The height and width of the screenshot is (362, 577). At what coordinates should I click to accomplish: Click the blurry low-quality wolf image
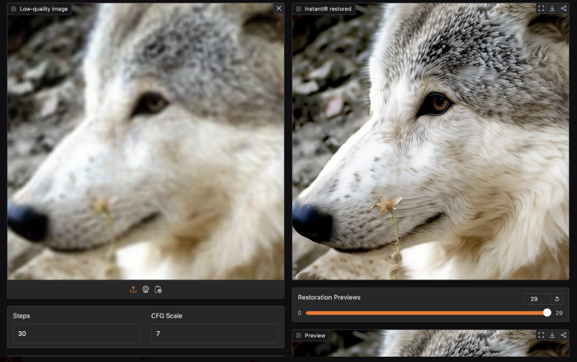pos(146,142)
